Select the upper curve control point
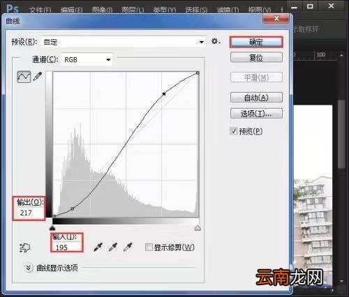 (164, 94)
